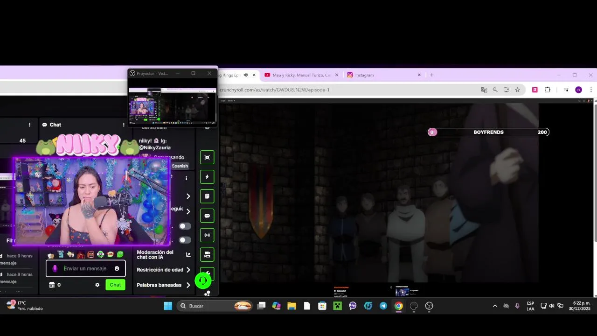Click the ESP LAA language indicator
597x336 pixels.
click(530, 306)
